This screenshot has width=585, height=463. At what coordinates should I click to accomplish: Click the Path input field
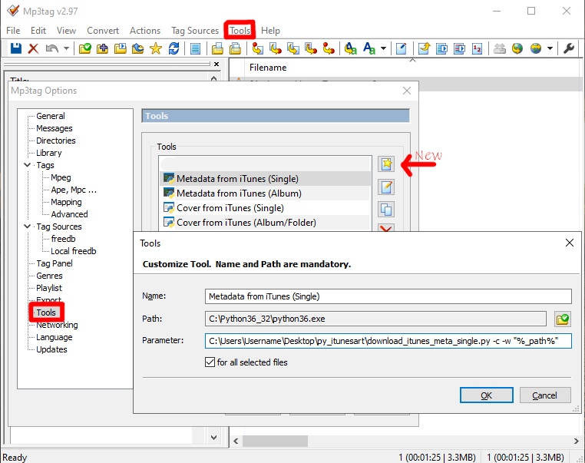click(375, 319)
